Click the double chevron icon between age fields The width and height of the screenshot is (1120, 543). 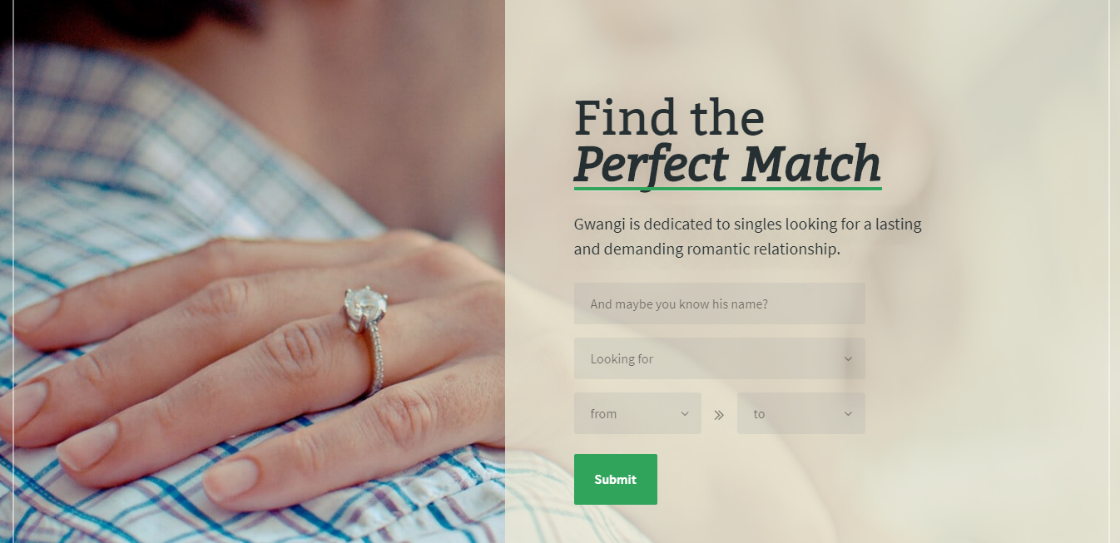point(719,414)
